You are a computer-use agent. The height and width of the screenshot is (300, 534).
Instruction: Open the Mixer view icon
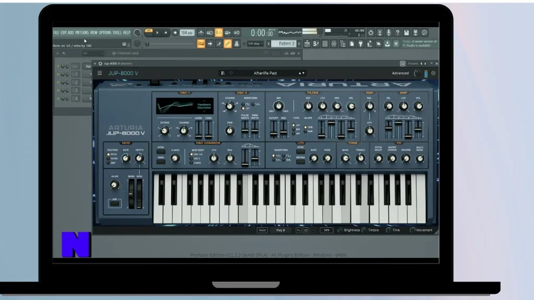(x=334, y=44)
